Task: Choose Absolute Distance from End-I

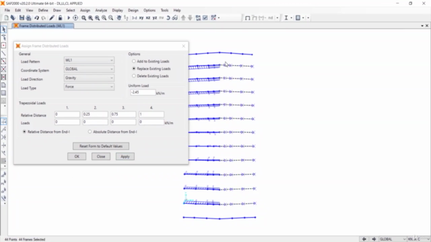Action: 112,132
